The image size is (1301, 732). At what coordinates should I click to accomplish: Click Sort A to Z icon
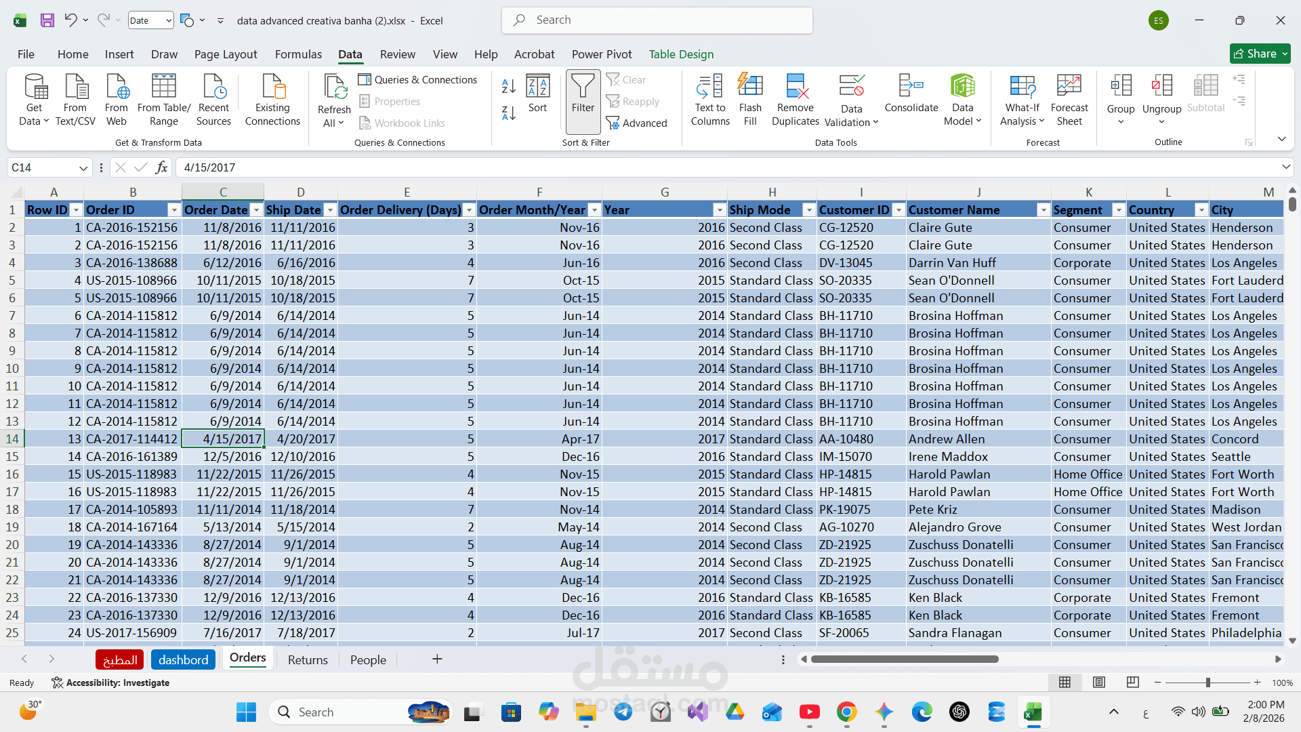click(508, 86)
